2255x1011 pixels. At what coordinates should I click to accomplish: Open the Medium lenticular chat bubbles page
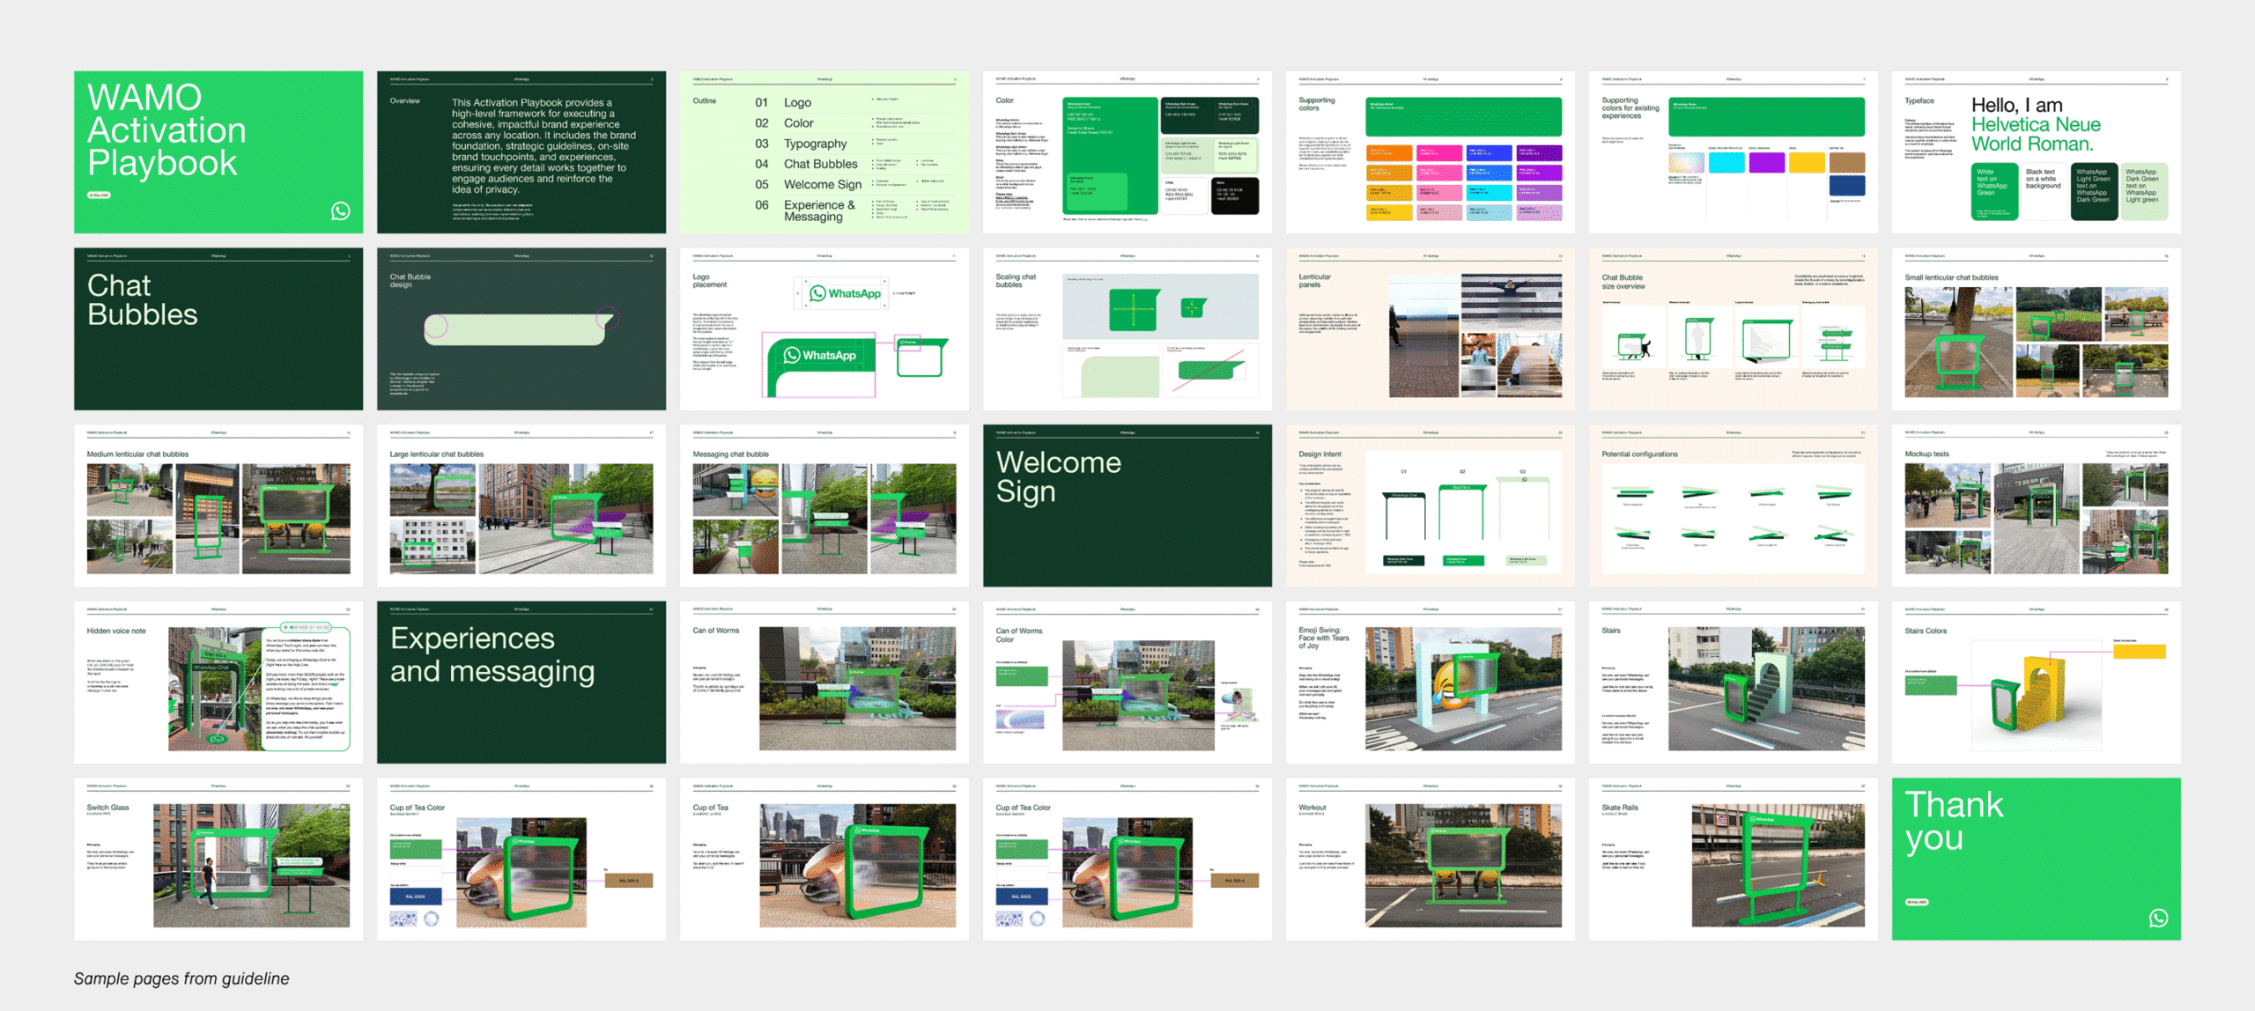218,505
